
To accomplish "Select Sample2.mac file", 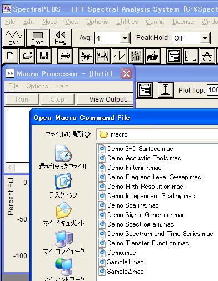I will tap(121, 272).
